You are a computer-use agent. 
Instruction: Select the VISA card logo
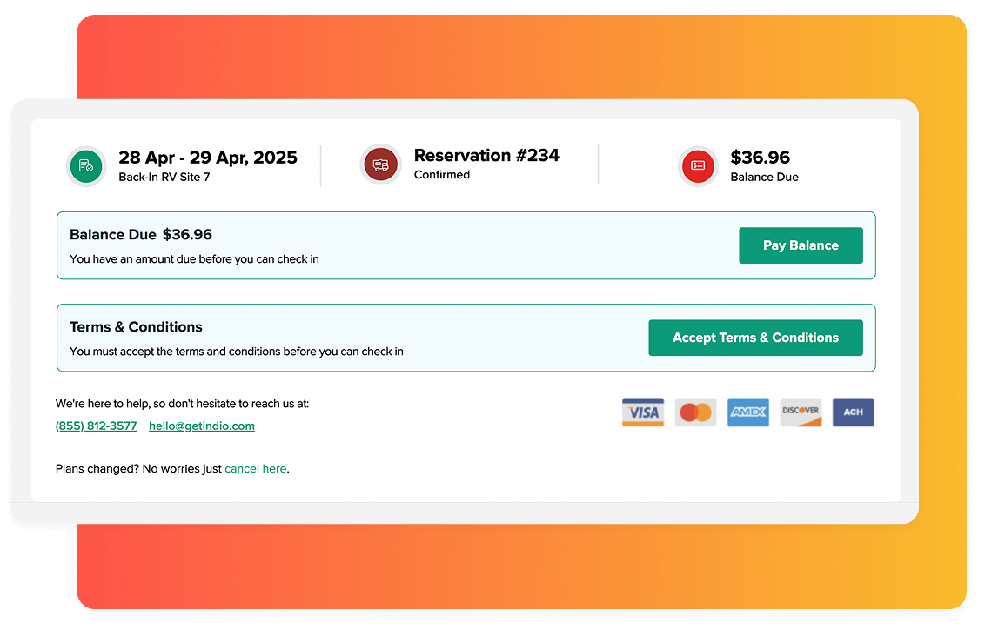[x=643, y=412]
